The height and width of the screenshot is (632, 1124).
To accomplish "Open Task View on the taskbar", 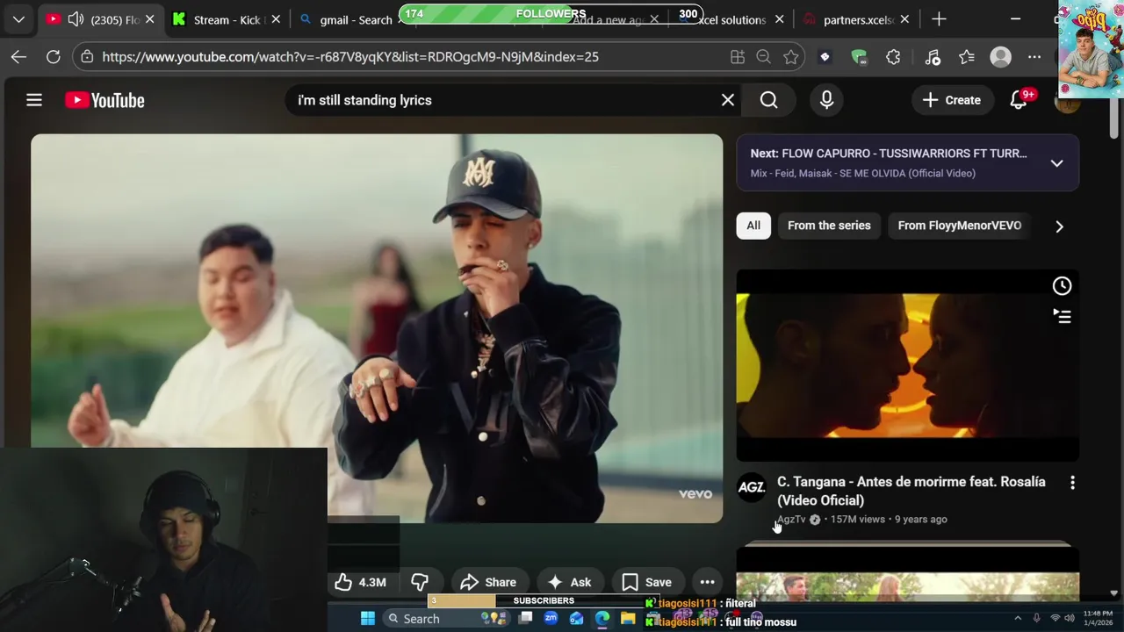I will 525,618.
